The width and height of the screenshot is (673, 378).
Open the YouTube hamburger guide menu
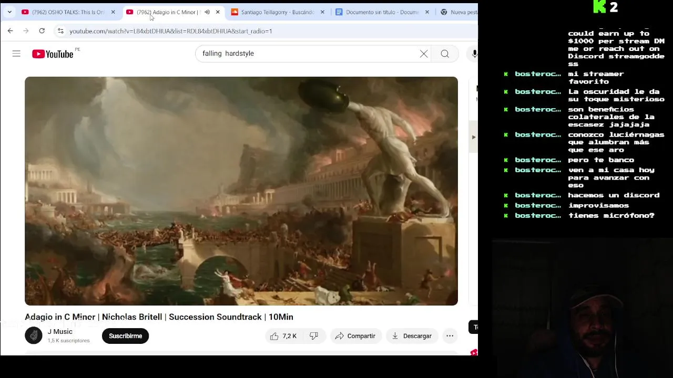click(16, 54)
